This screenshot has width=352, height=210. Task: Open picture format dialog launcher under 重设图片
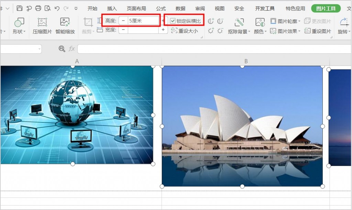(x=331, y=37)
